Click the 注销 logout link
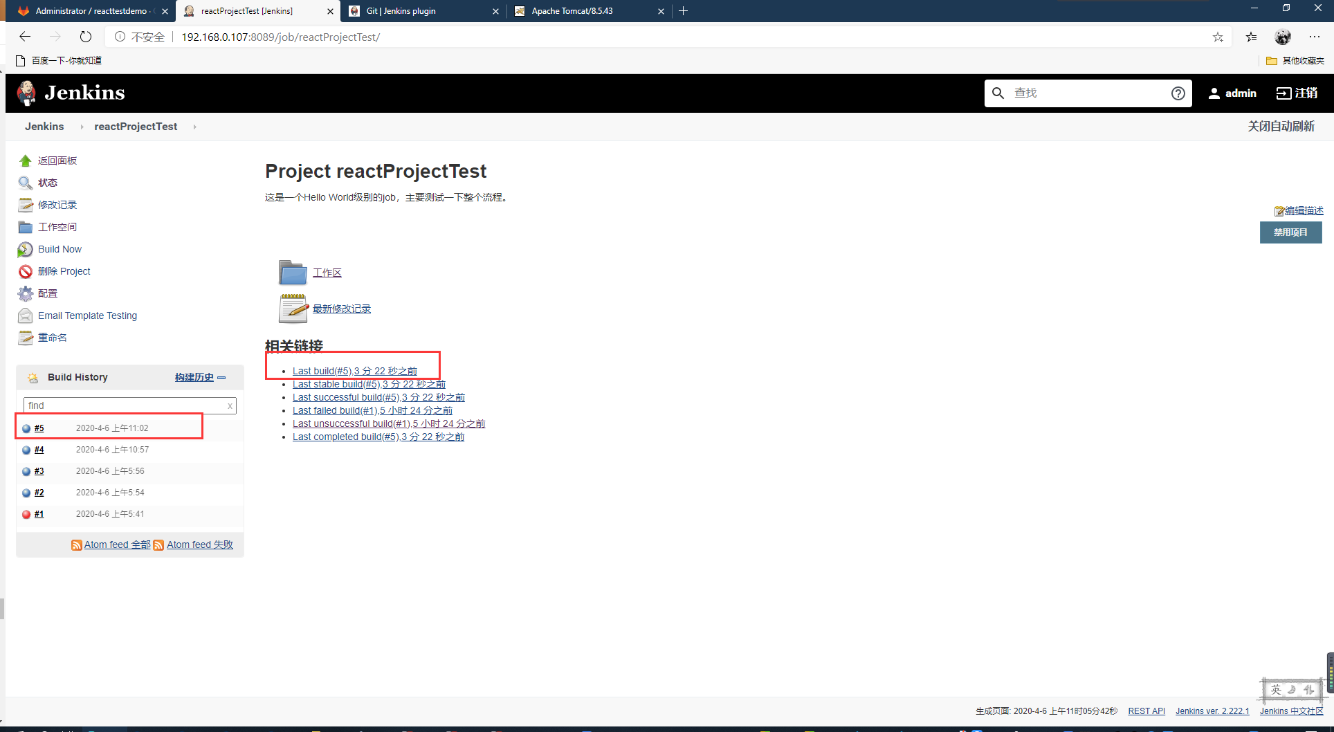This screenshot has height=732, width=1334. [x=1297, y=93]
